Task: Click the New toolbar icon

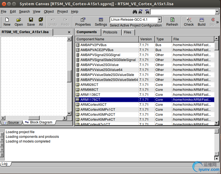Action: (x=7, y=22)
